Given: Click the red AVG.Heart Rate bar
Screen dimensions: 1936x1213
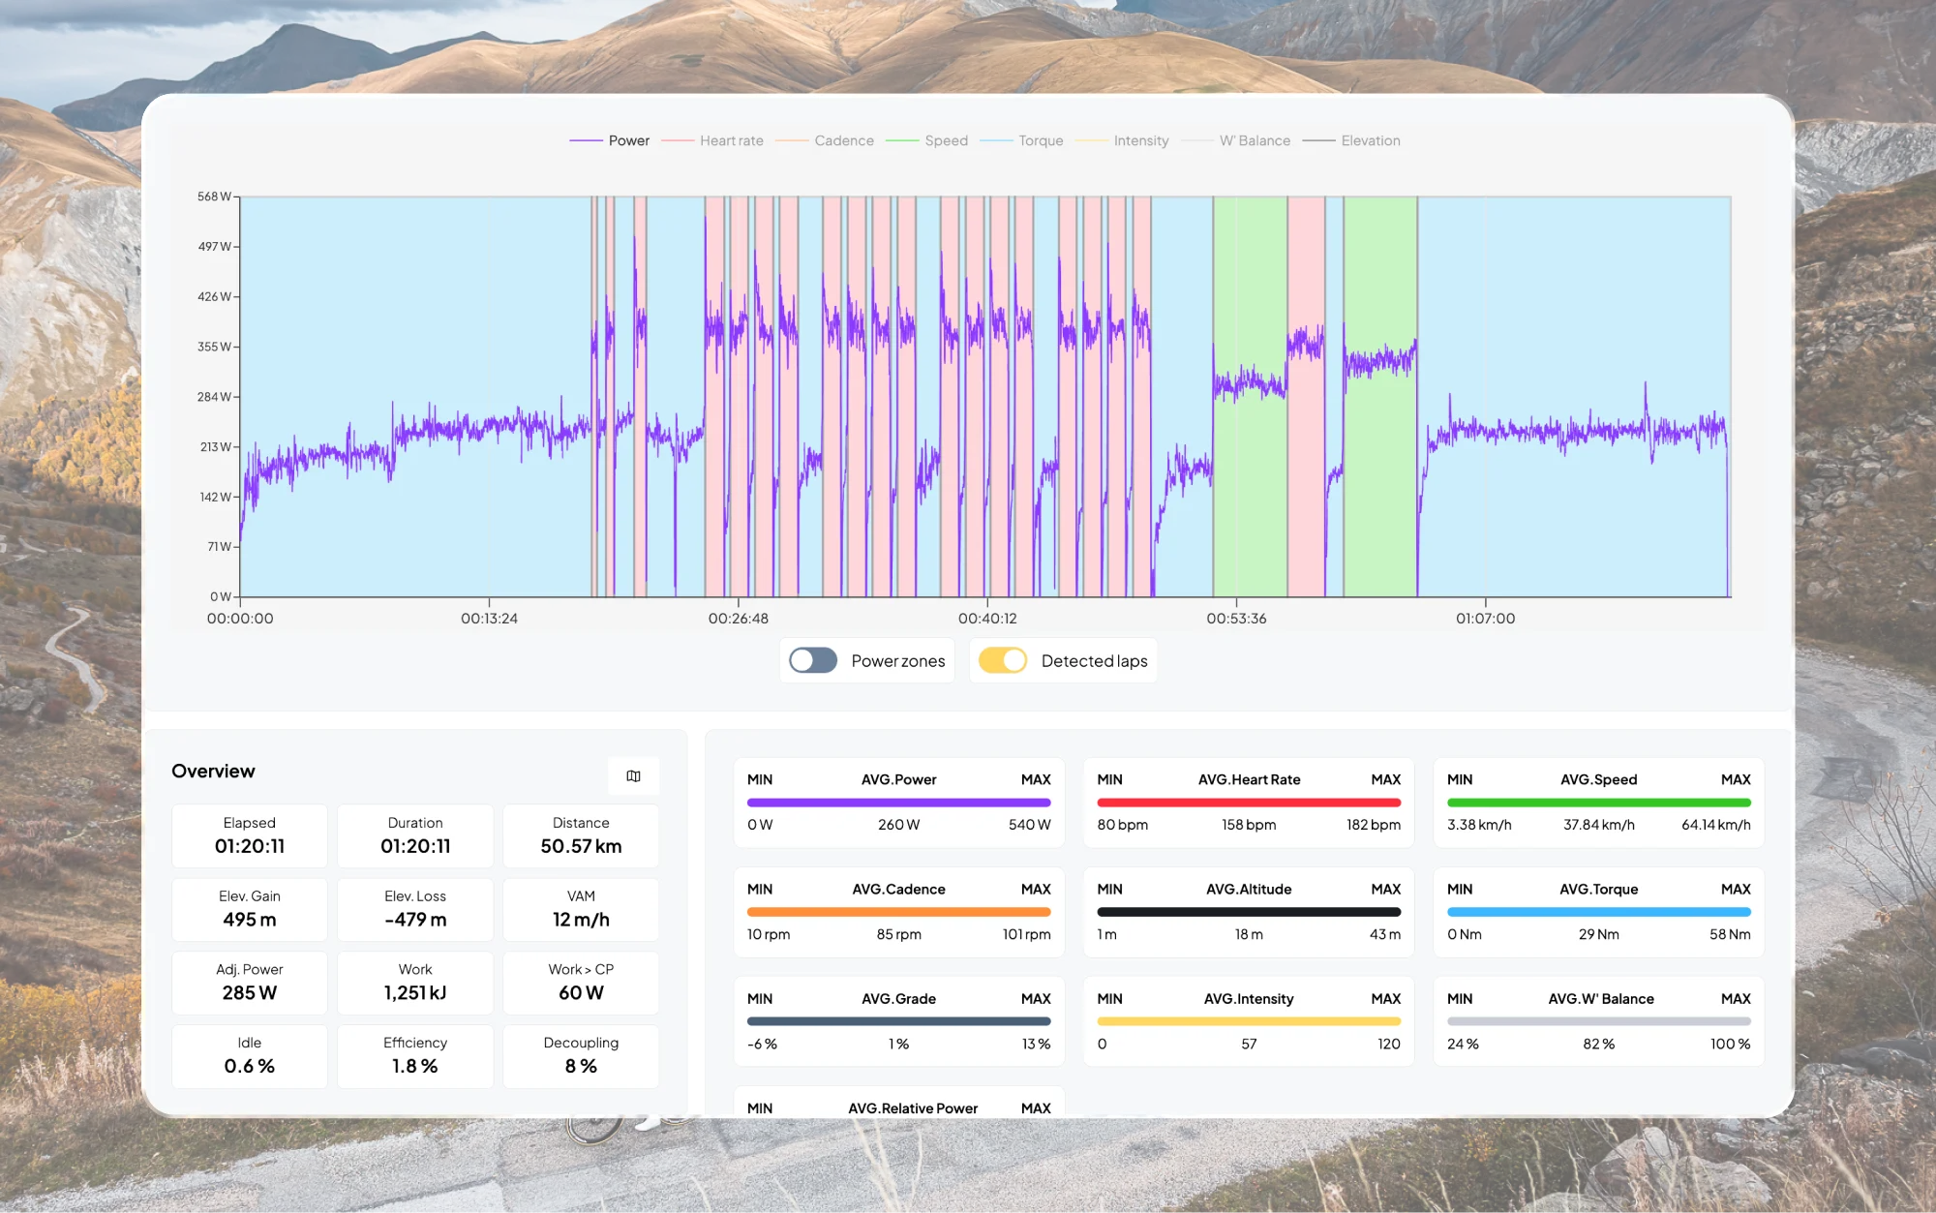Looking at the screenshot, I should [1249, 803].
